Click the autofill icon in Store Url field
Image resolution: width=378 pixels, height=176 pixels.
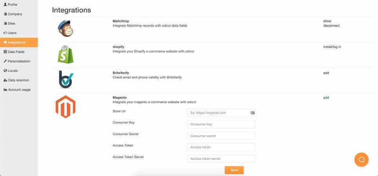[253, 113]
